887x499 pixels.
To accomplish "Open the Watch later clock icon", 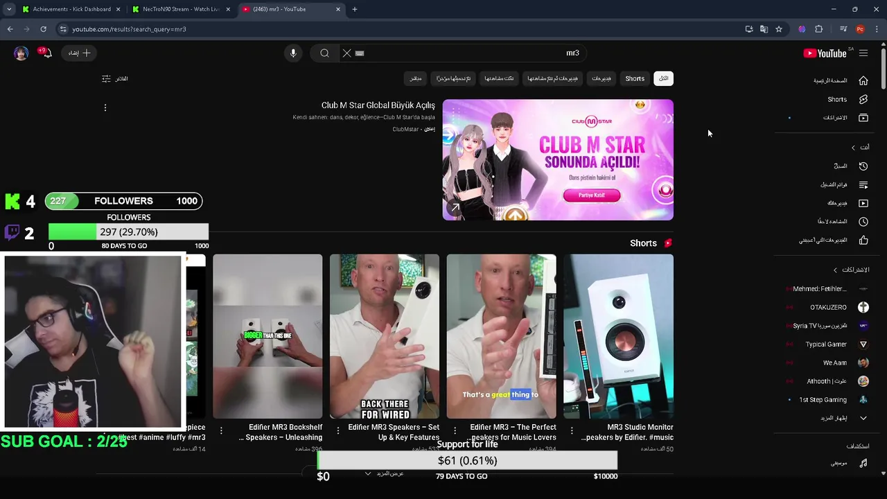I will [863, 222].
